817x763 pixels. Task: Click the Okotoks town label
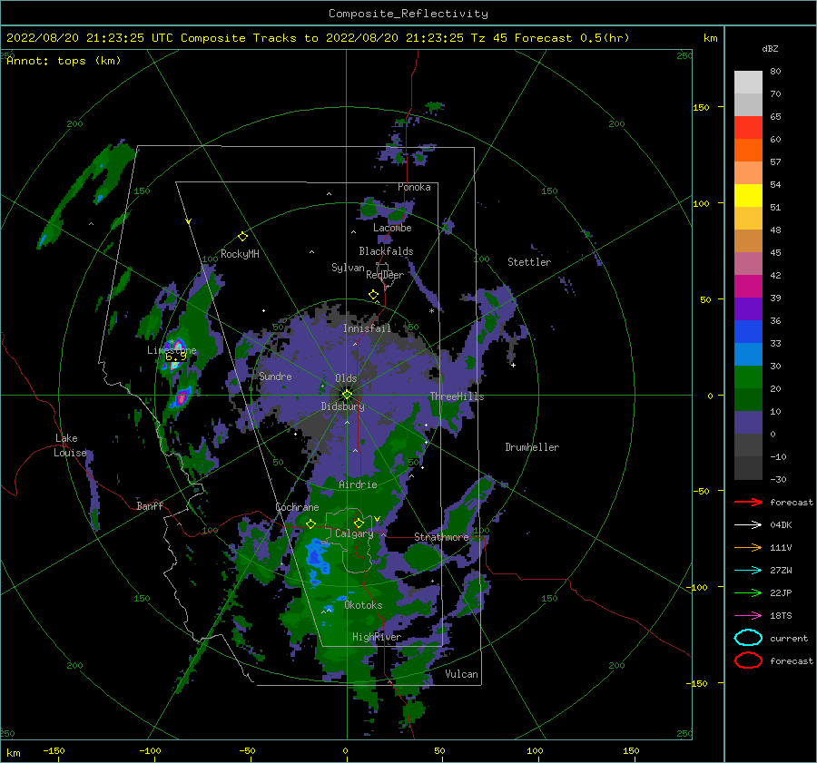tap(363, 605)
